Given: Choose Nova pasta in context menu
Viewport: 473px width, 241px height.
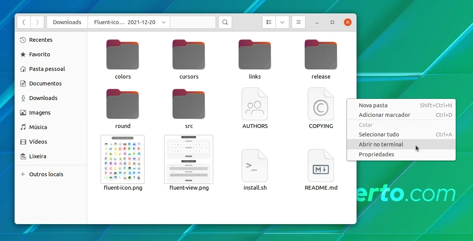Looking at the screenshot, I should pos(401,105).
